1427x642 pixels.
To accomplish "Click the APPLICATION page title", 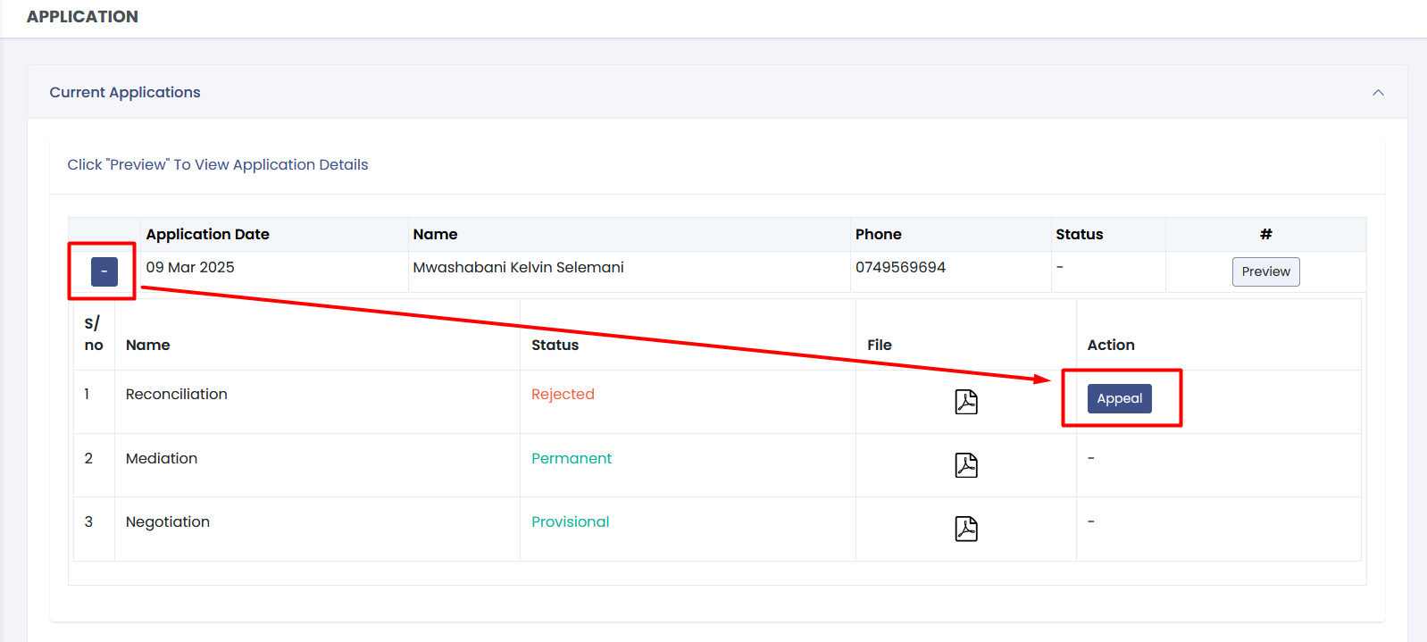I will [x=82, y=17].
